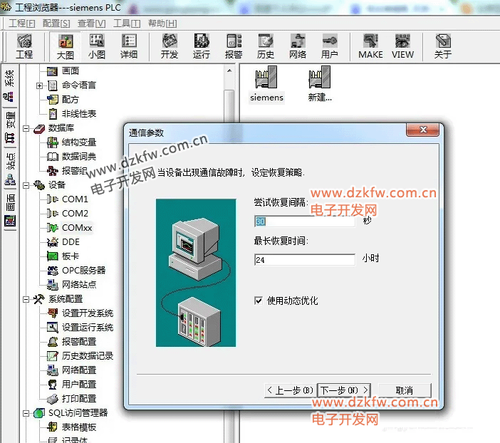Toggle the 使用动态优化 checkbox
Image resolution: width=500 pixels, height=443 pixels.
pos(259,301)
